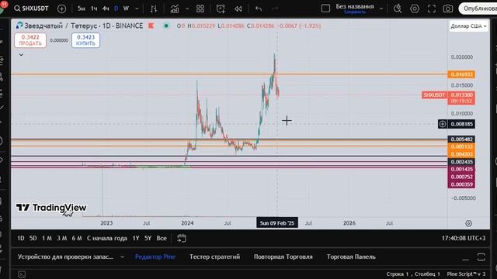The width and height of the screenshot is (497, 279).
Task: Create an alert with clock icon
Action: [x=221, y=9]
